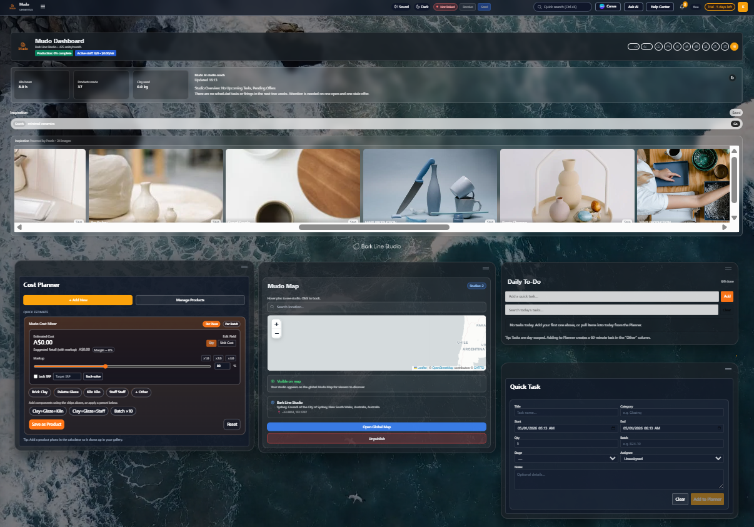Screen dimensions: 754x527
Task: Open the Daily To-Do panel menu expander
Action: [x=727, y=269]
